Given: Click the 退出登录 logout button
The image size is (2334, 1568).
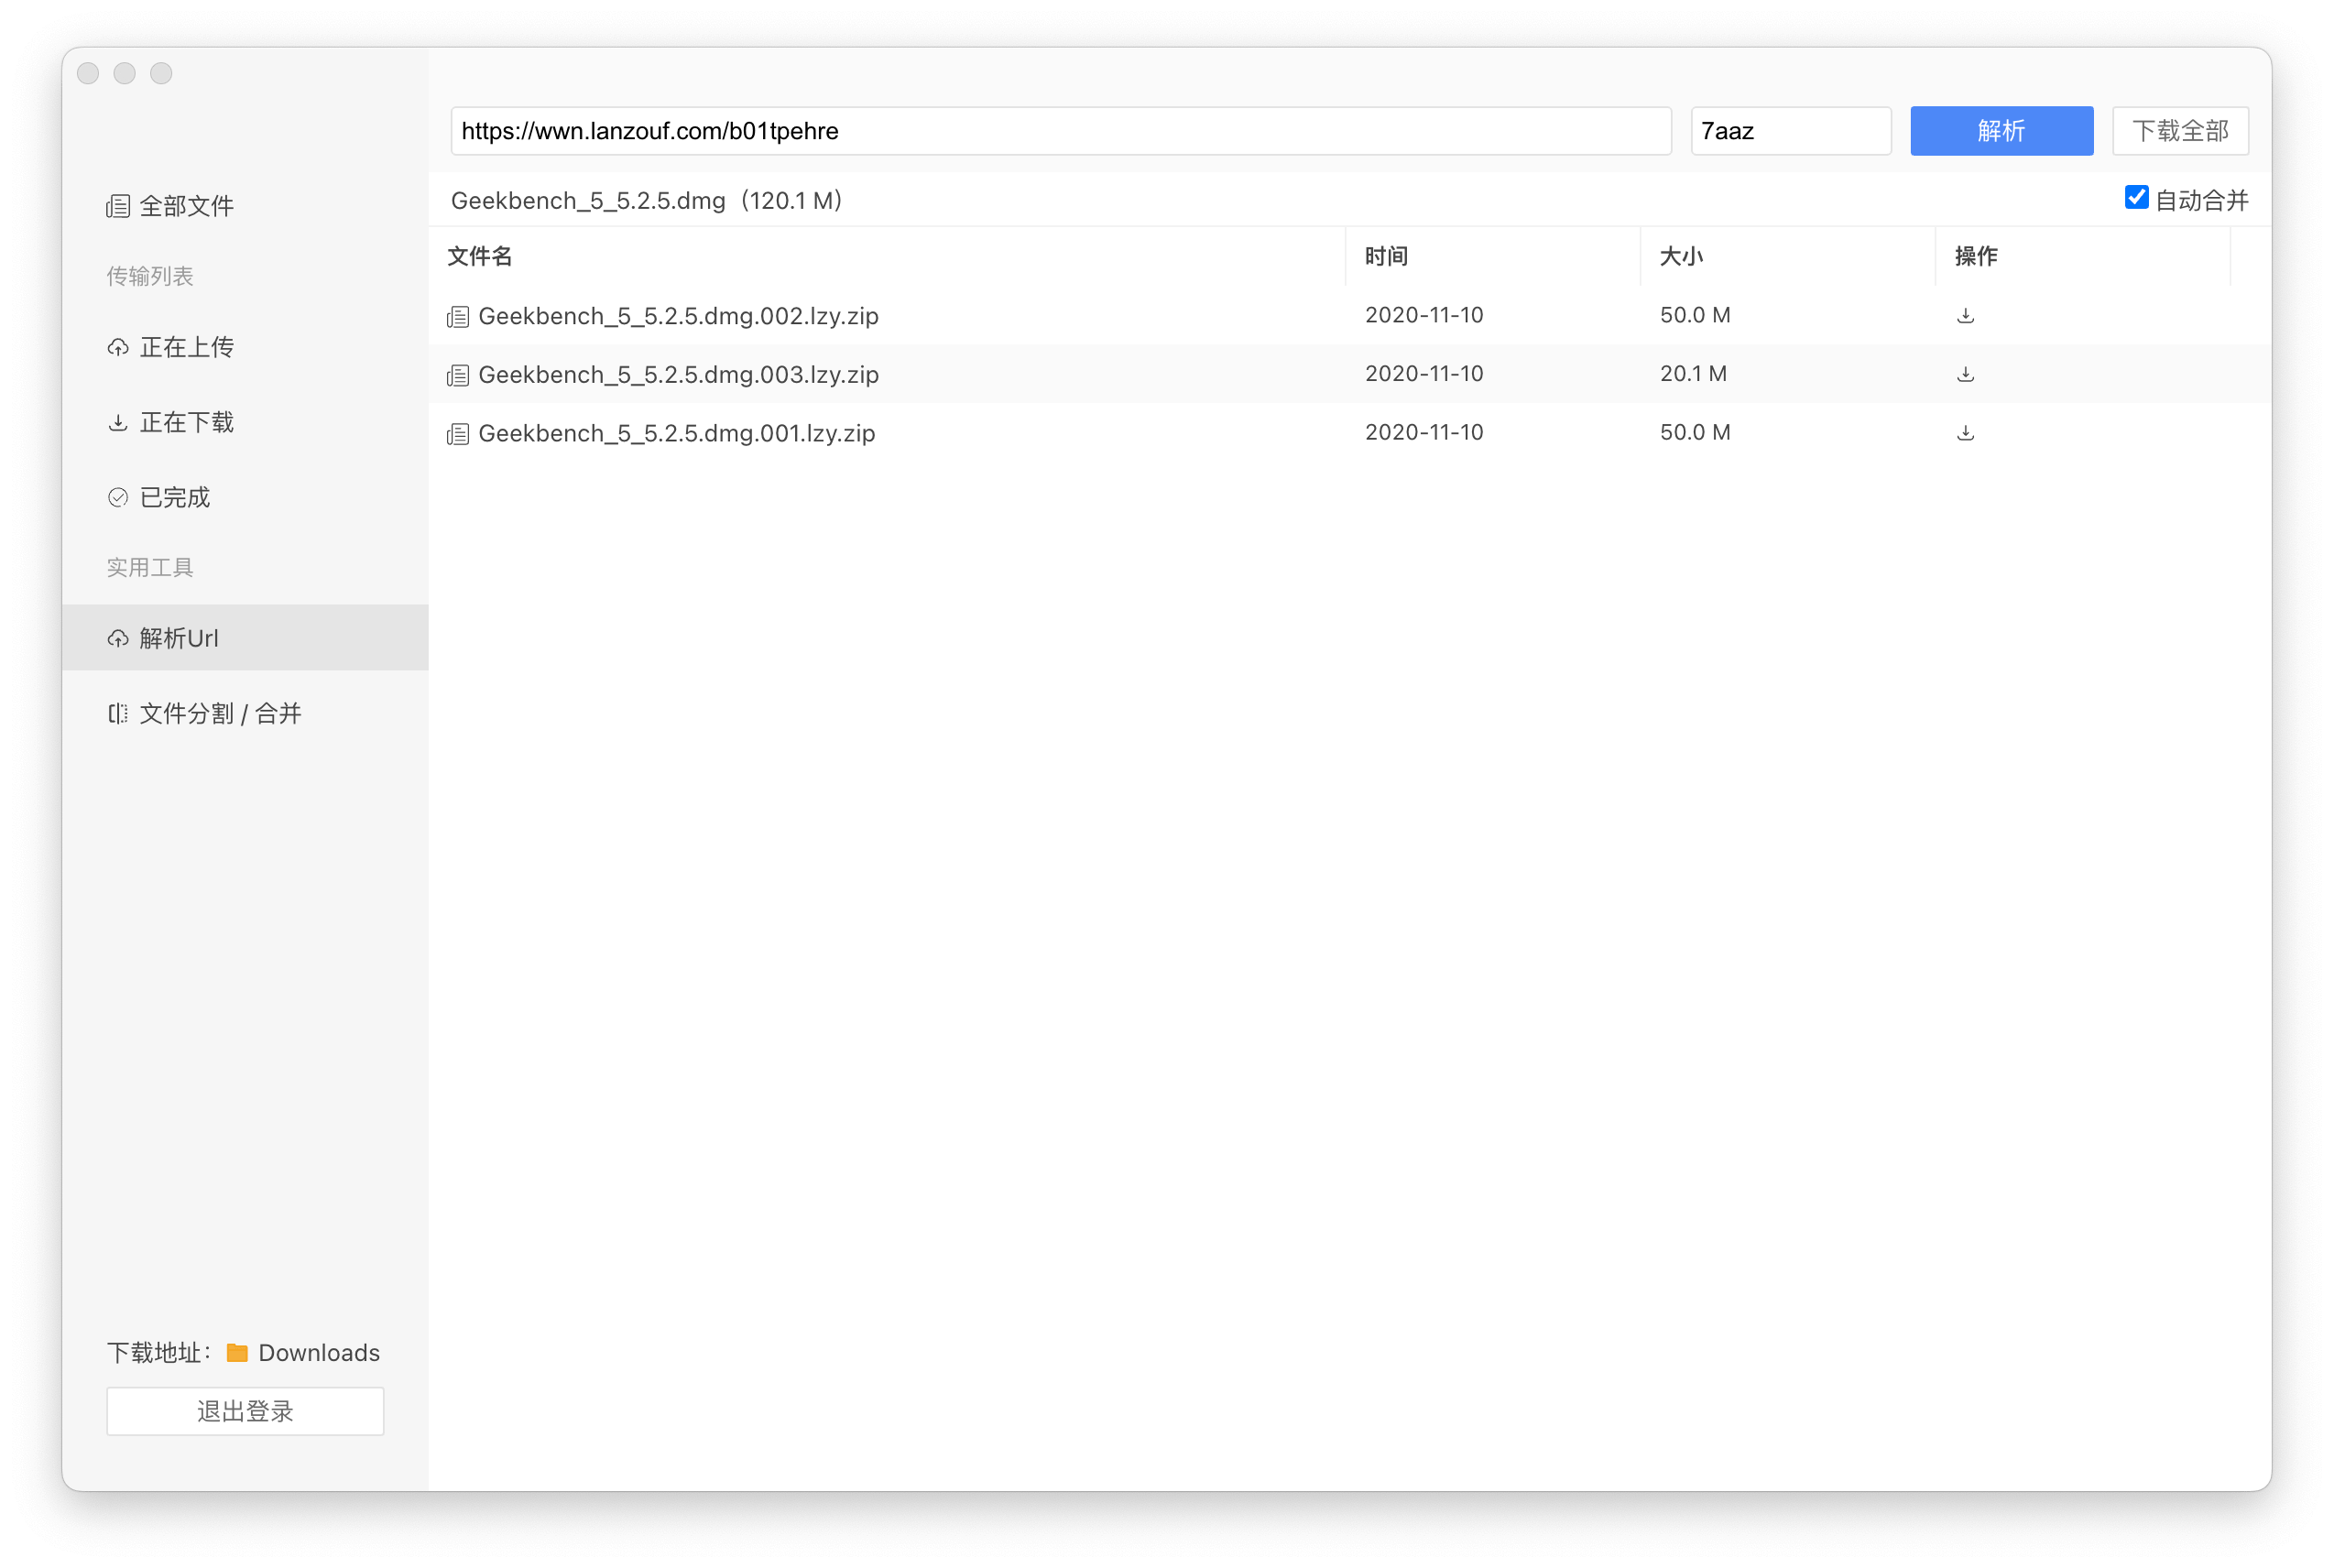Looking at the screenshot, I should 245,1411.
